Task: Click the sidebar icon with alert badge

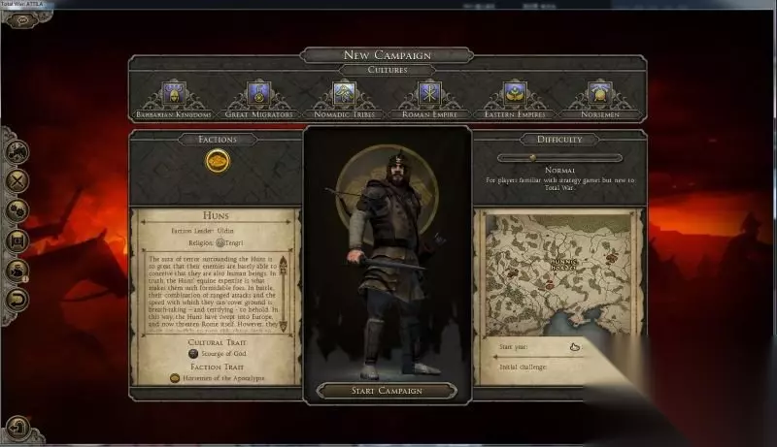Action: point(17,271)
